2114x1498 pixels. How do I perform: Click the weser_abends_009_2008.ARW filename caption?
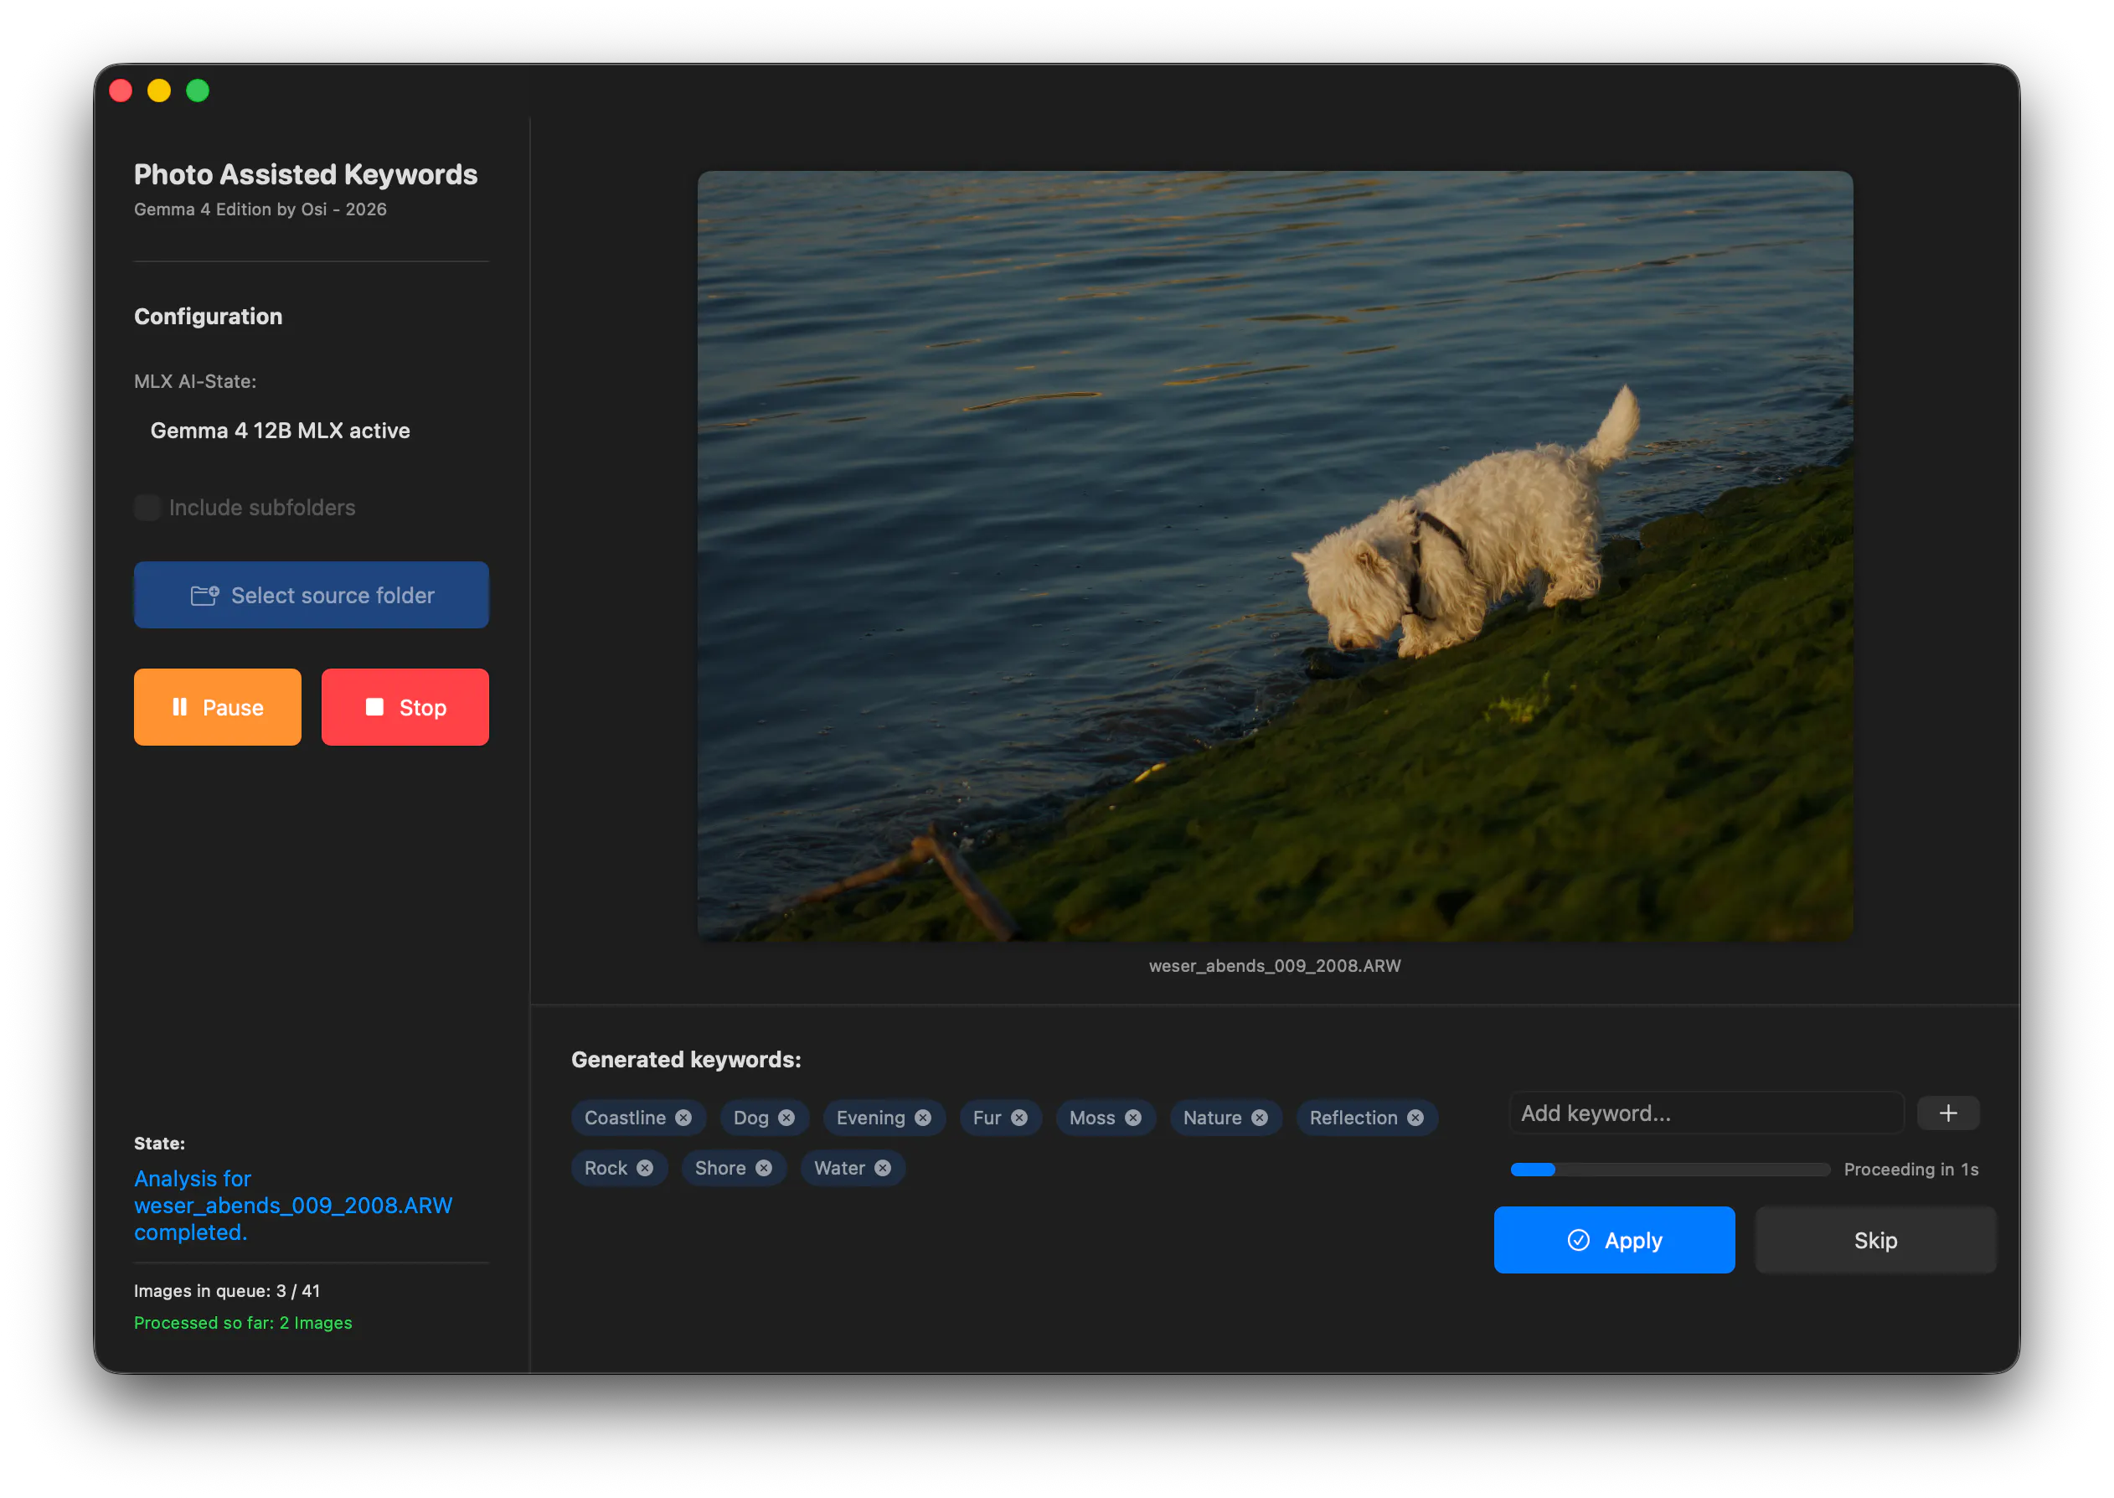(x=1274, y=966)
